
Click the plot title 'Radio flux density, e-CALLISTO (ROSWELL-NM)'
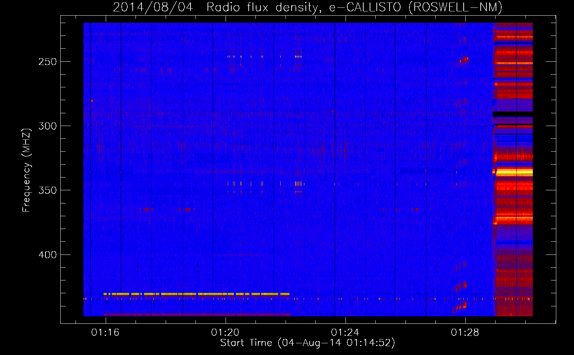pyautogui.click(x=354, y=7)
